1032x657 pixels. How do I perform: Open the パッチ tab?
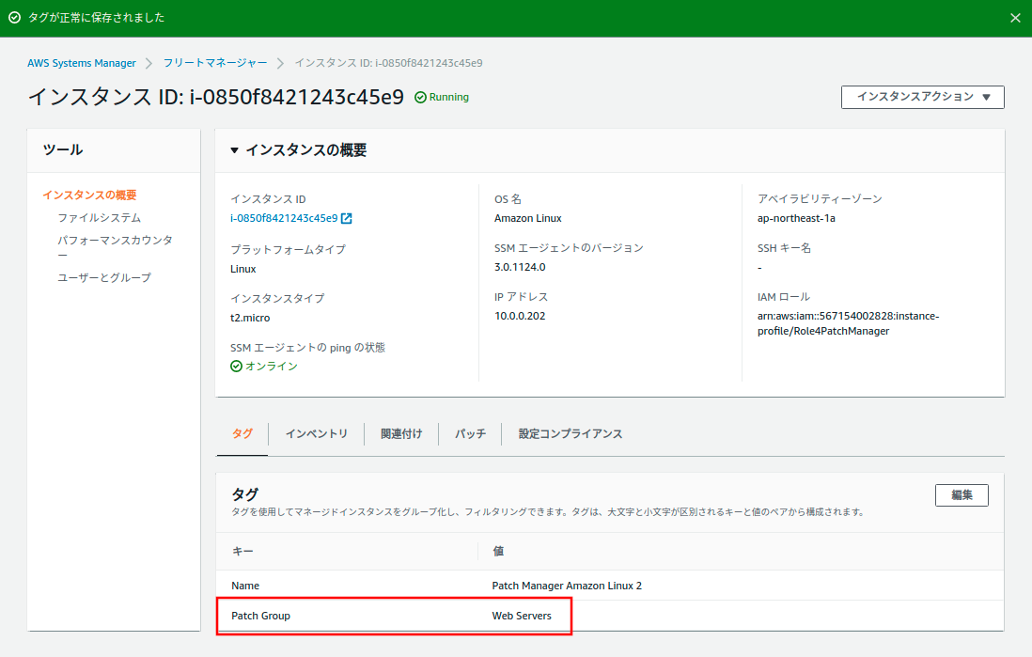click(470, 433)
